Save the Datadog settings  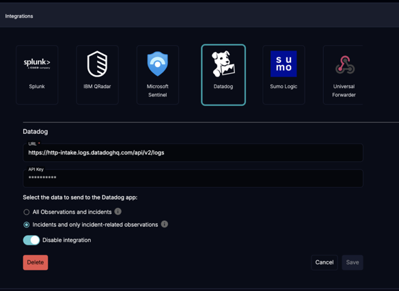click(x=353, y=262)
